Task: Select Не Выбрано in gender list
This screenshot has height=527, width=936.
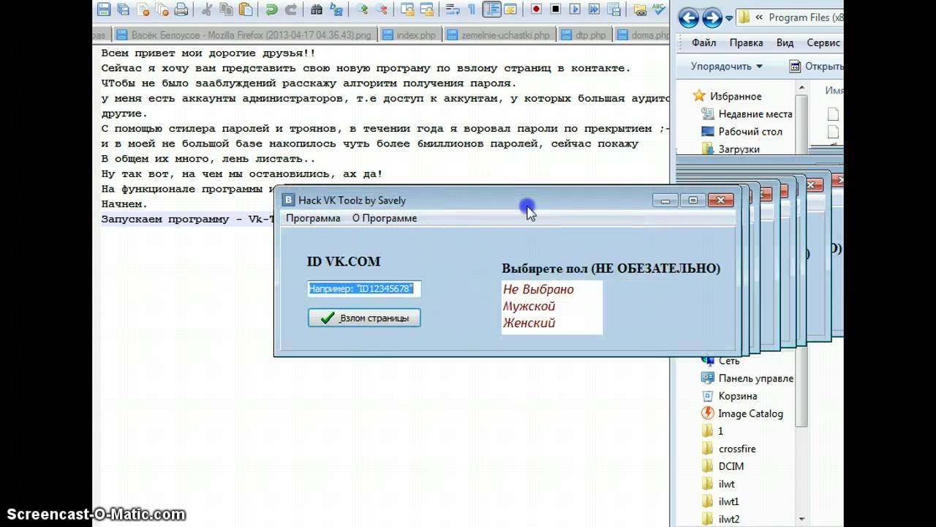Action: click(x=538, y=289)
